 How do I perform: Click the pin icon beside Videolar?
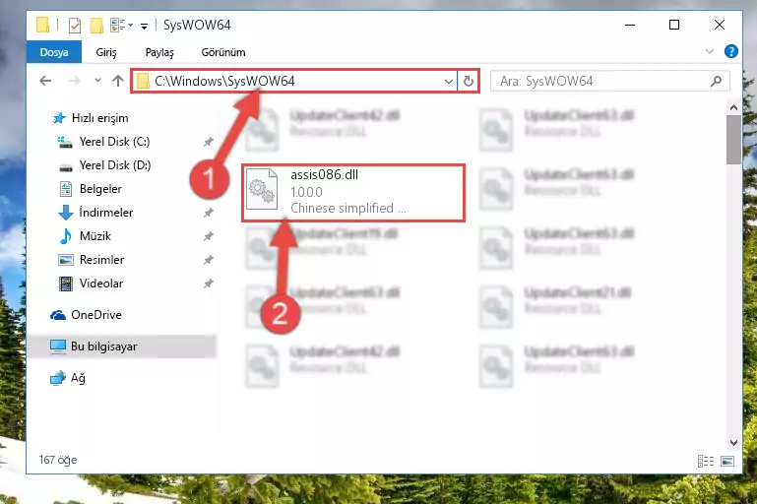click(x=208, y=283)
